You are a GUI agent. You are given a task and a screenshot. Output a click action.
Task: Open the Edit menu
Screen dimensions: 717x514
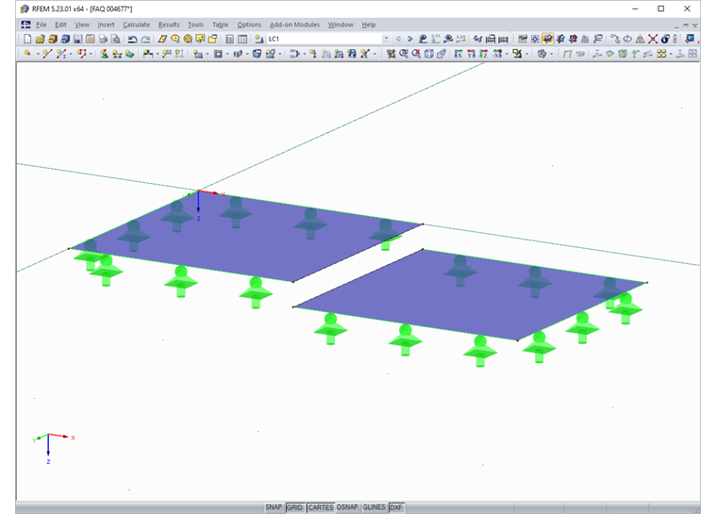click(x=60, y=25)
